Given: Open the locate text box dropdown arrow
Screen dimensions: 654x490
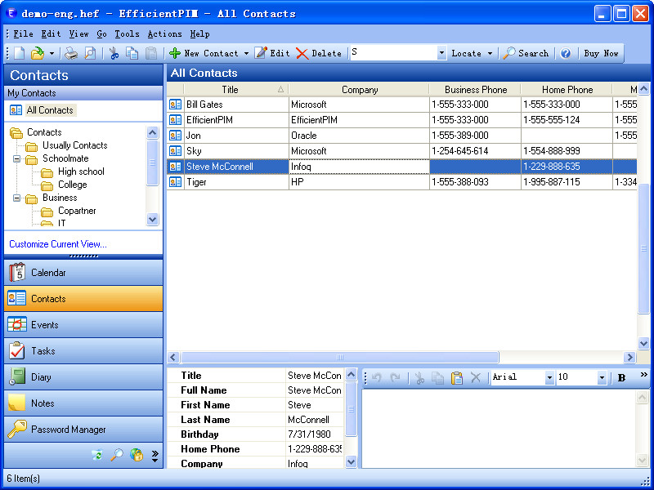Looking at the screenshot, I should [441, 53].
